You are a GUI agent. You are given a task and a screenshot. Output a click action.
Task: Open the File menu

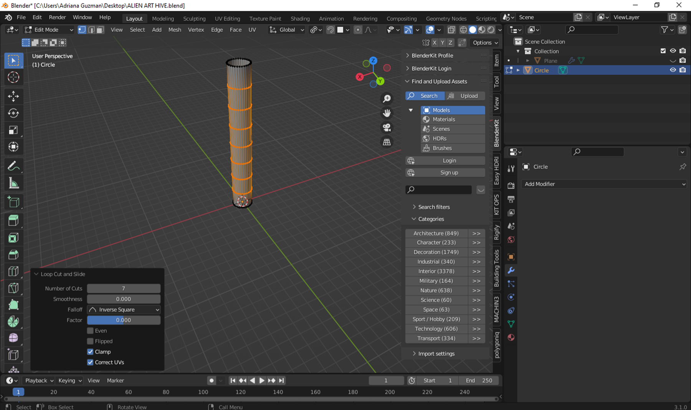pos(21,17)
